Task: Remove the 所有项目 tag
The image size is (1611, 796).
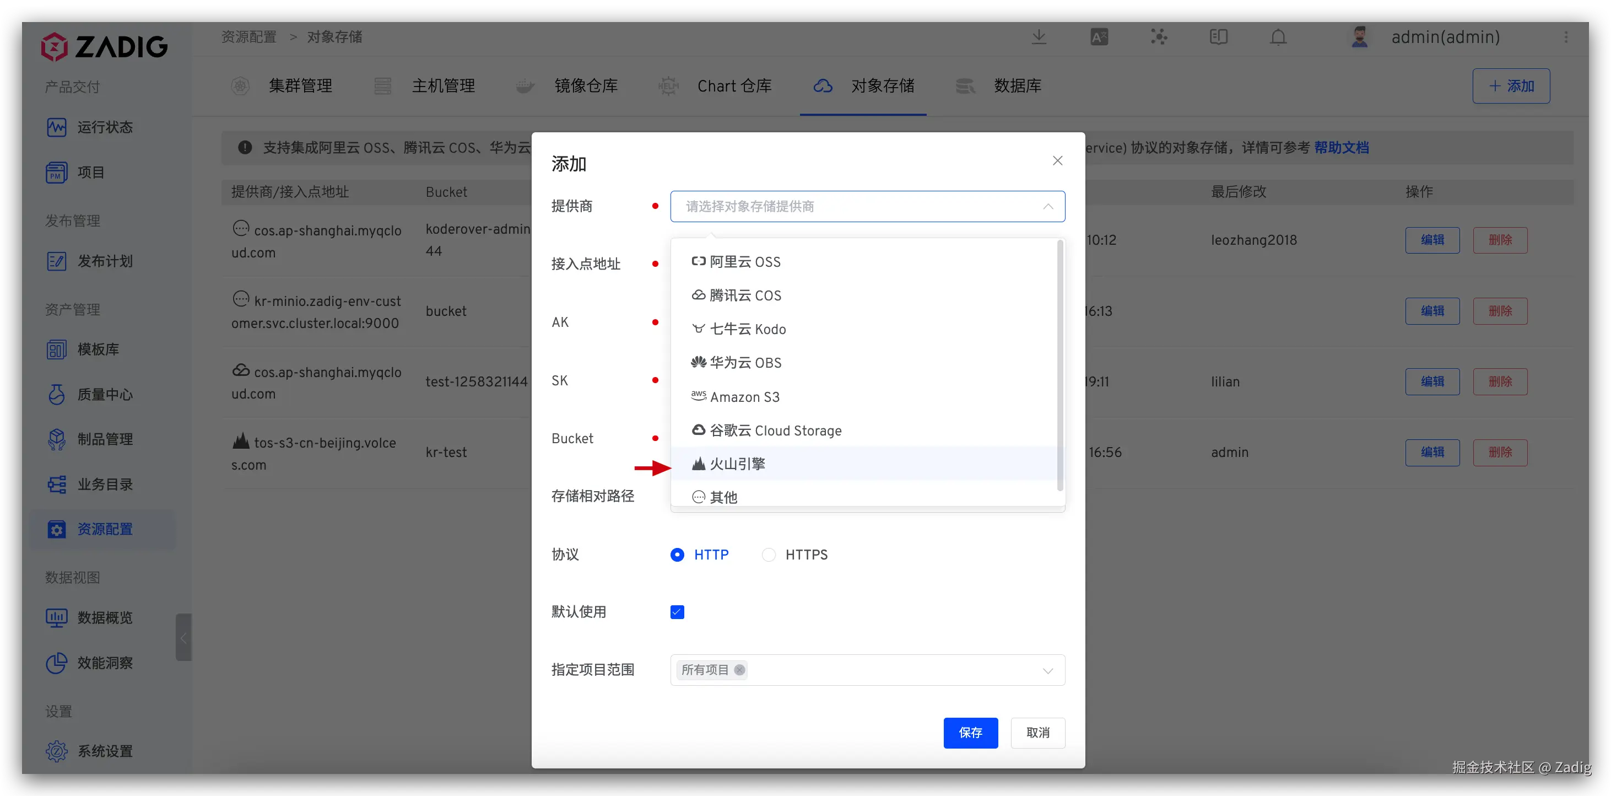Action: (739, 670)
